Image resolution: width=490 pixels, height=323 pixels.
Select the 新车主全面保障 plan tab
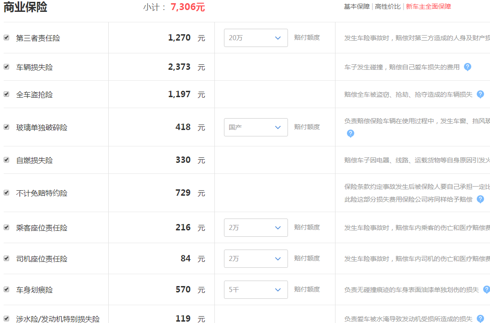tap(428, 6)
